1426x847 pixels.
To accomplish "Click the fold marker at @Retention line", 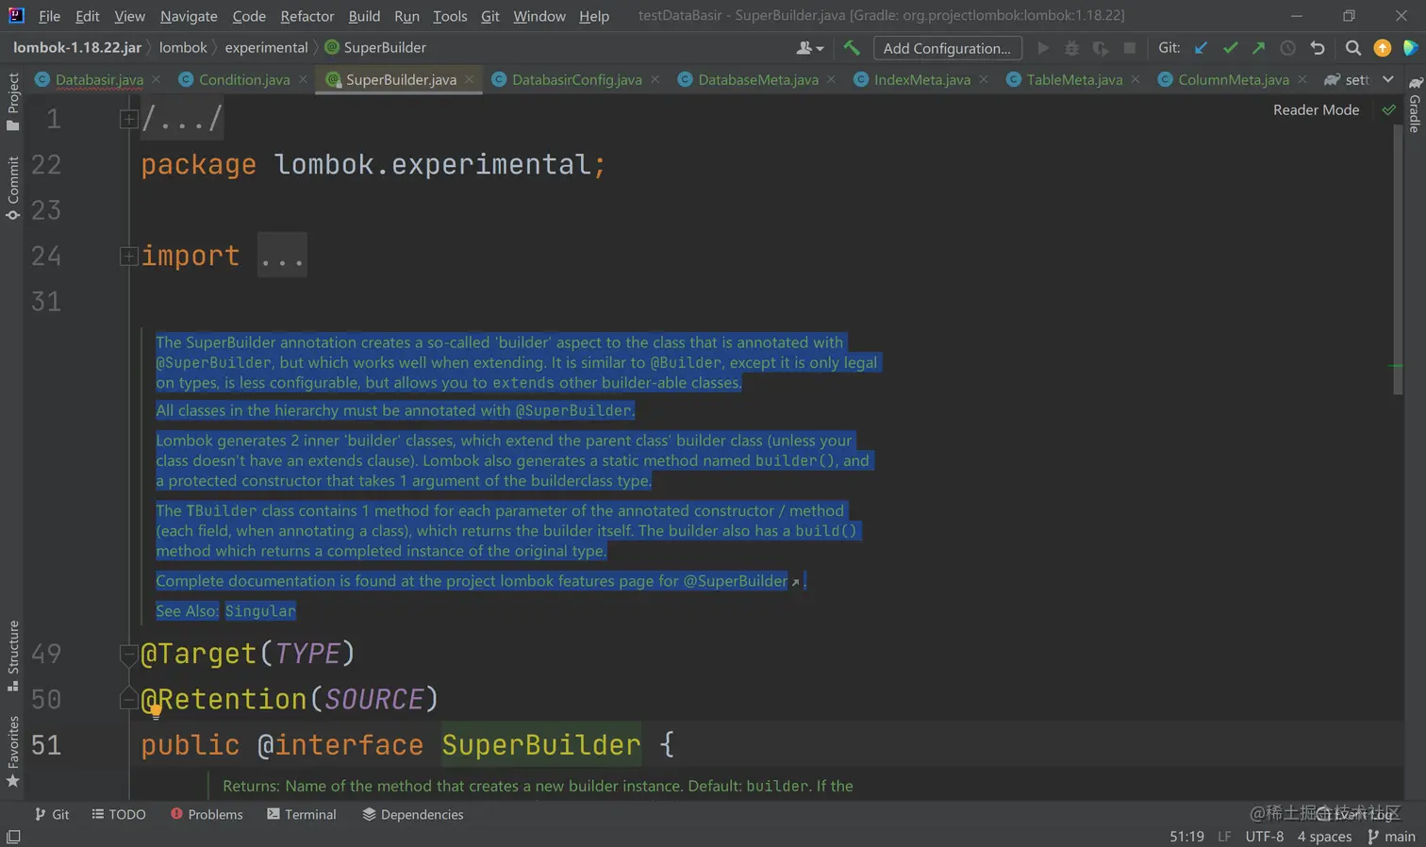I will point(129,699).
